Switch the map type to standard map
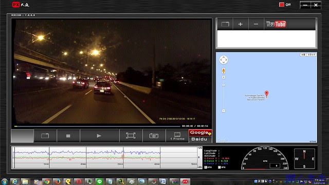Viewport: 329px width, 185px height. pyautogui.click(x=303, y=55)
